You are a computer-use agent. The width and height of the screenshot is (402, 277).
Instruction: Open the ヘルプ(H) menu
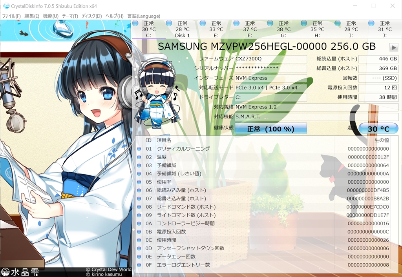(x=114, y=16)
